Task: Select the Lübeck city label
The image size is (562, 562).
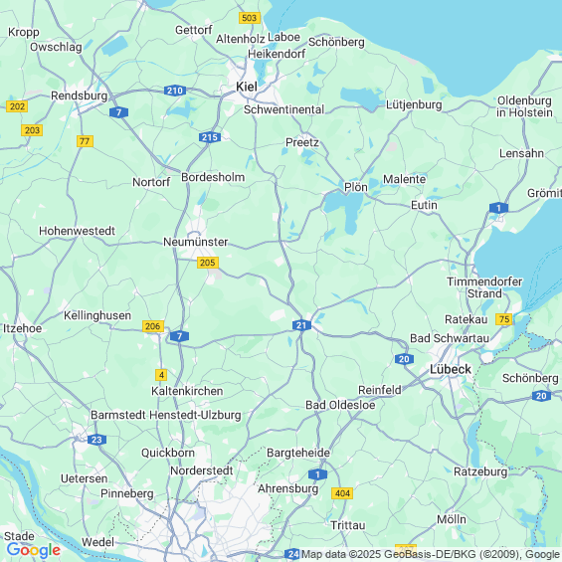Action: pos(451,369)
